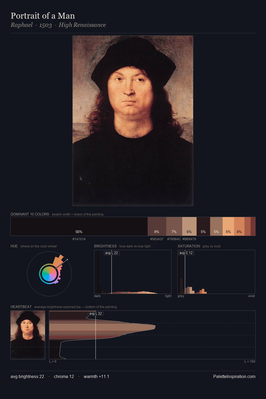This screenshot has width=266, height=399.
Task: Open the PaletteInspiration.com link
Action: click(x=234, y=376)
